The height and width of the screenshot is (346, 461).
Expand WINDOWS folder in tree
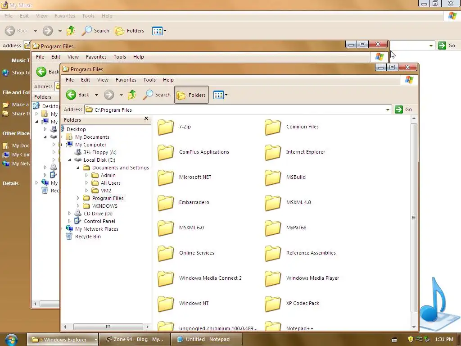click(x=78, y=205)
